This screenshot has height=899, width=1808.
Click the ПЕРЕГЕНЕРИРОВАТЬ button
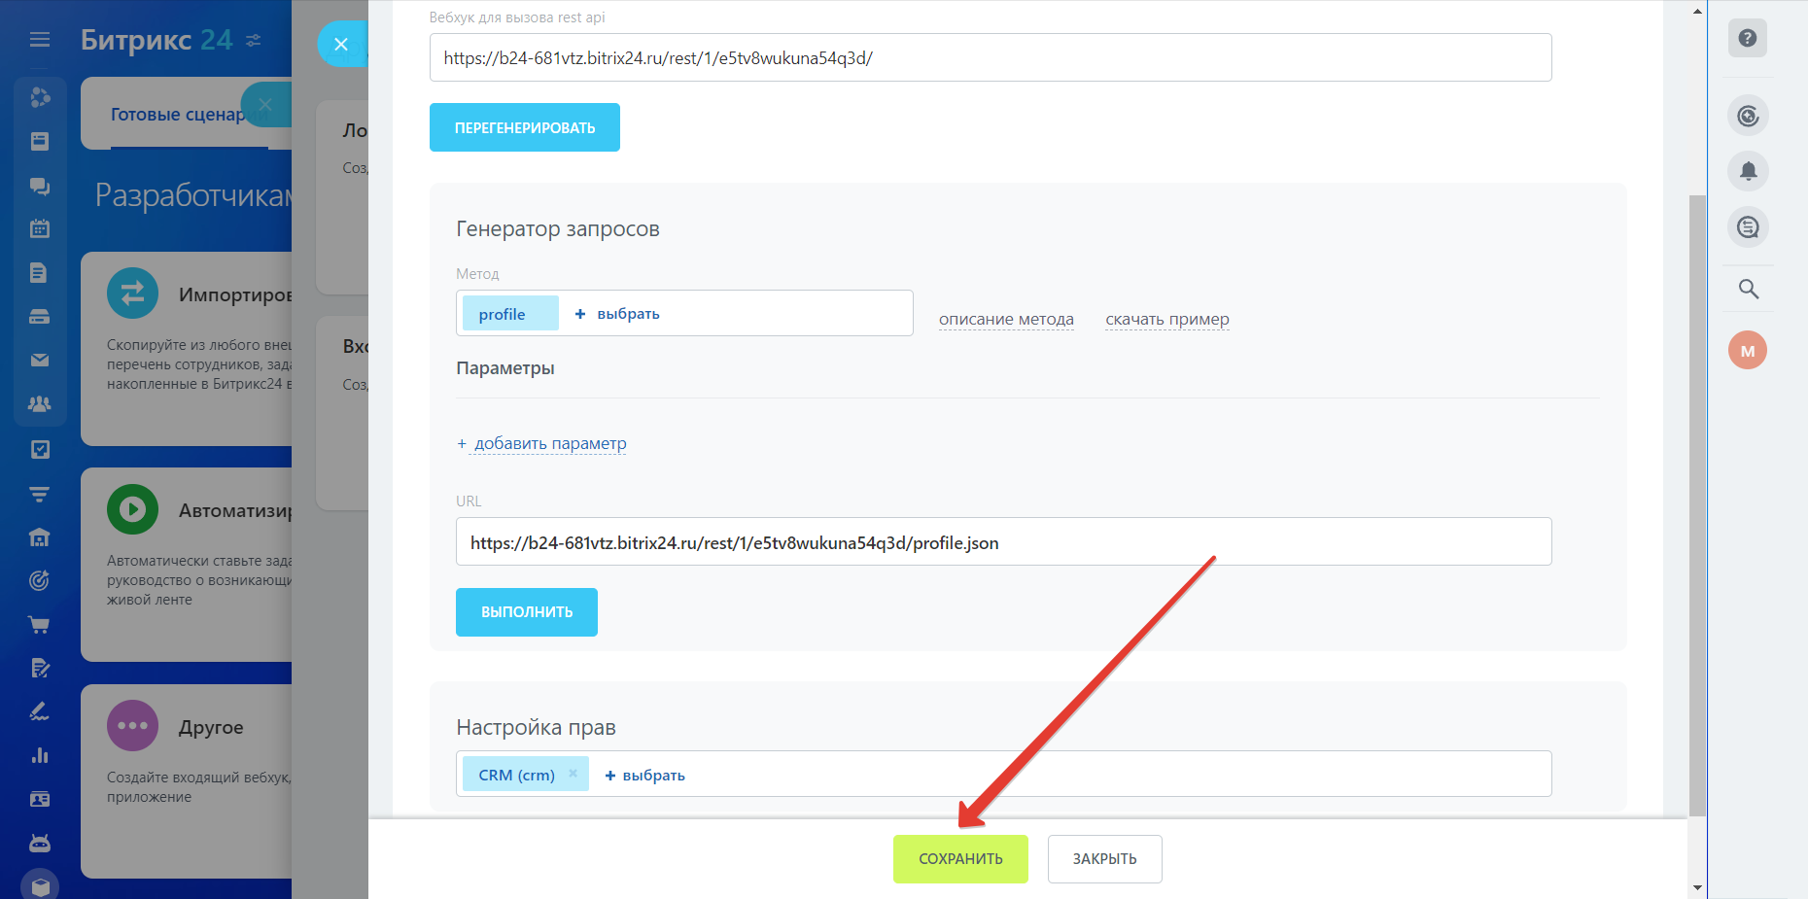(x=525, y=127)
